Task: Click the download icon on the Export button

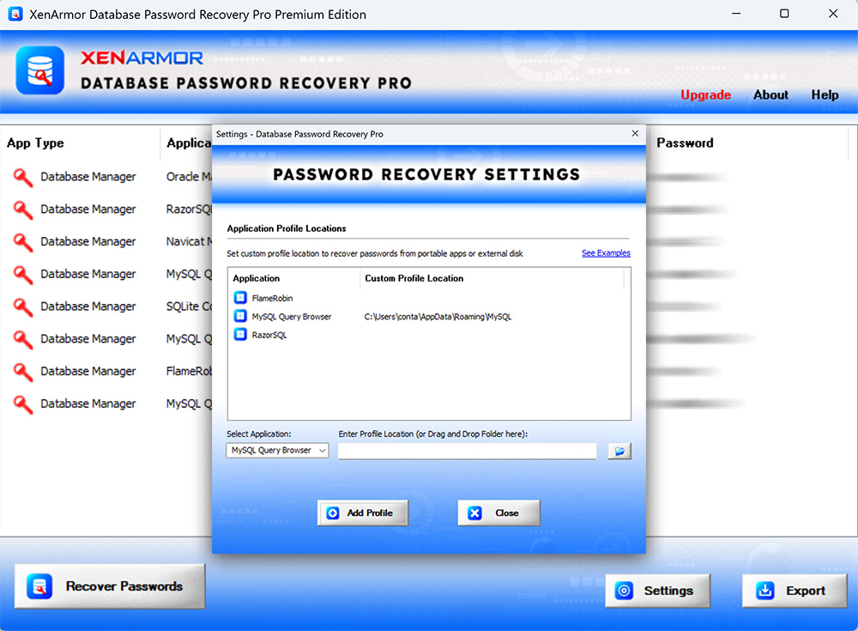Action: point(765,591)
